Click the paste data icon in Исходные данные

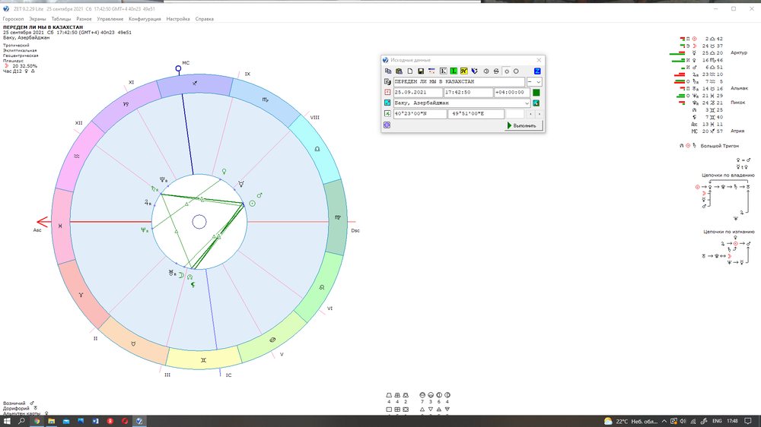(x=399, y=71)
